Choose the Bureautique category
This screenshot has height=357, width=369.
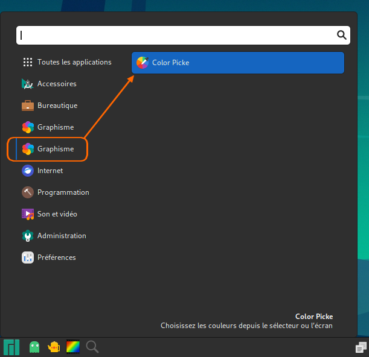point(57,106)
